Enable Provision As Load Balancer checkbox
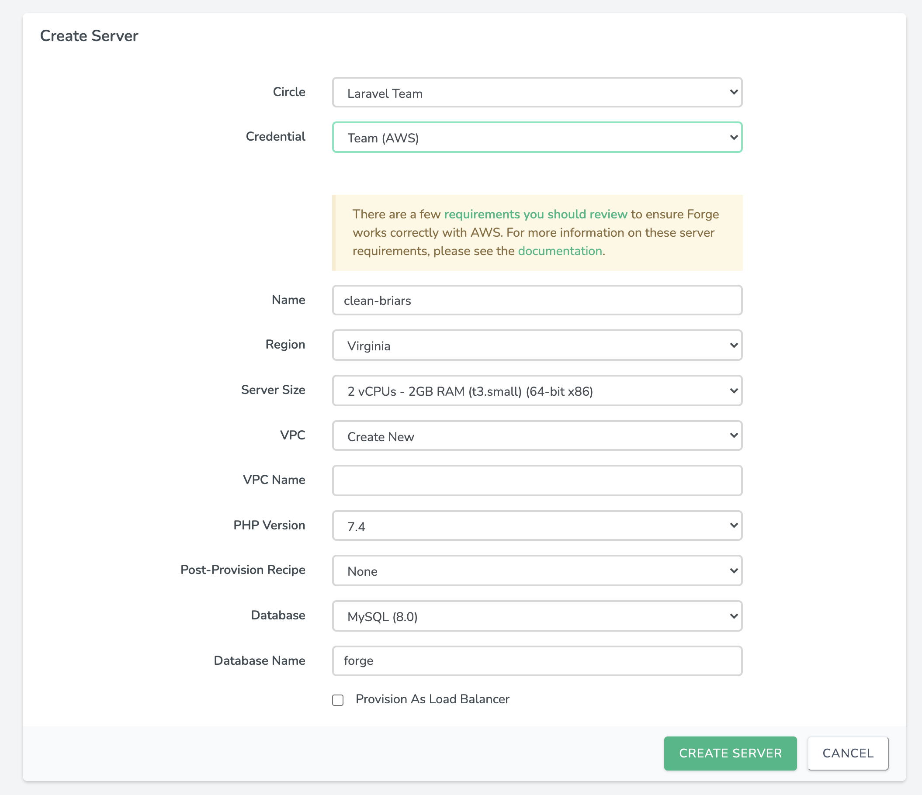 pyautogui.click(x=338, y=700)
